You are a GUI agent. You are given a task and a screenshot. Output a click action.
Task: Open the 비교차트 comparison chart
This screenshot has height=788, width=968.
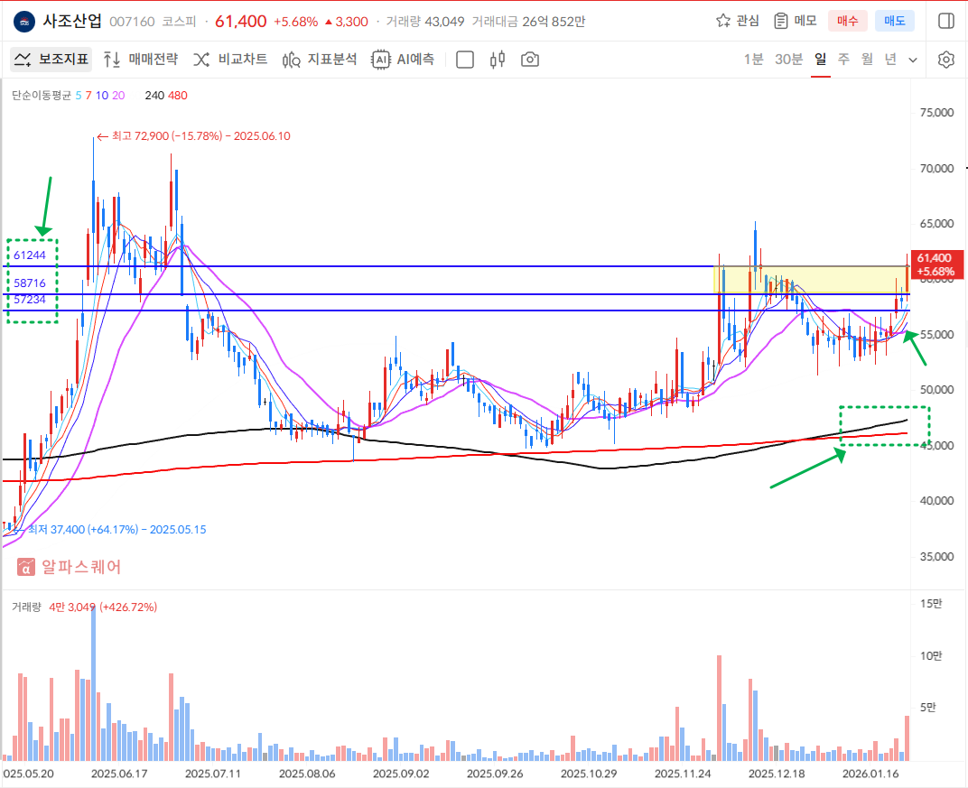[x=230, y=60]
